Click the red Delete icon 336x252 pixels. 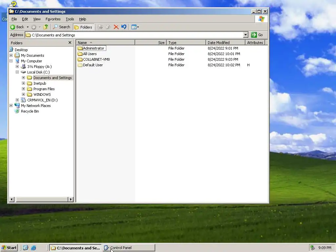pyautogui.click(x=116, y=27)
